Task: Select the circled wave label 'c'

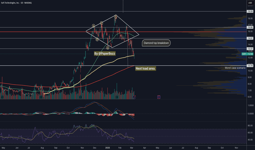Action: point(101,23)
